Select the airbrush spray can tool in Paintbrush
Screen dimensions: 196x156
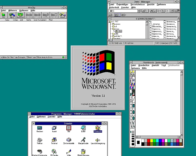point(131,80)
